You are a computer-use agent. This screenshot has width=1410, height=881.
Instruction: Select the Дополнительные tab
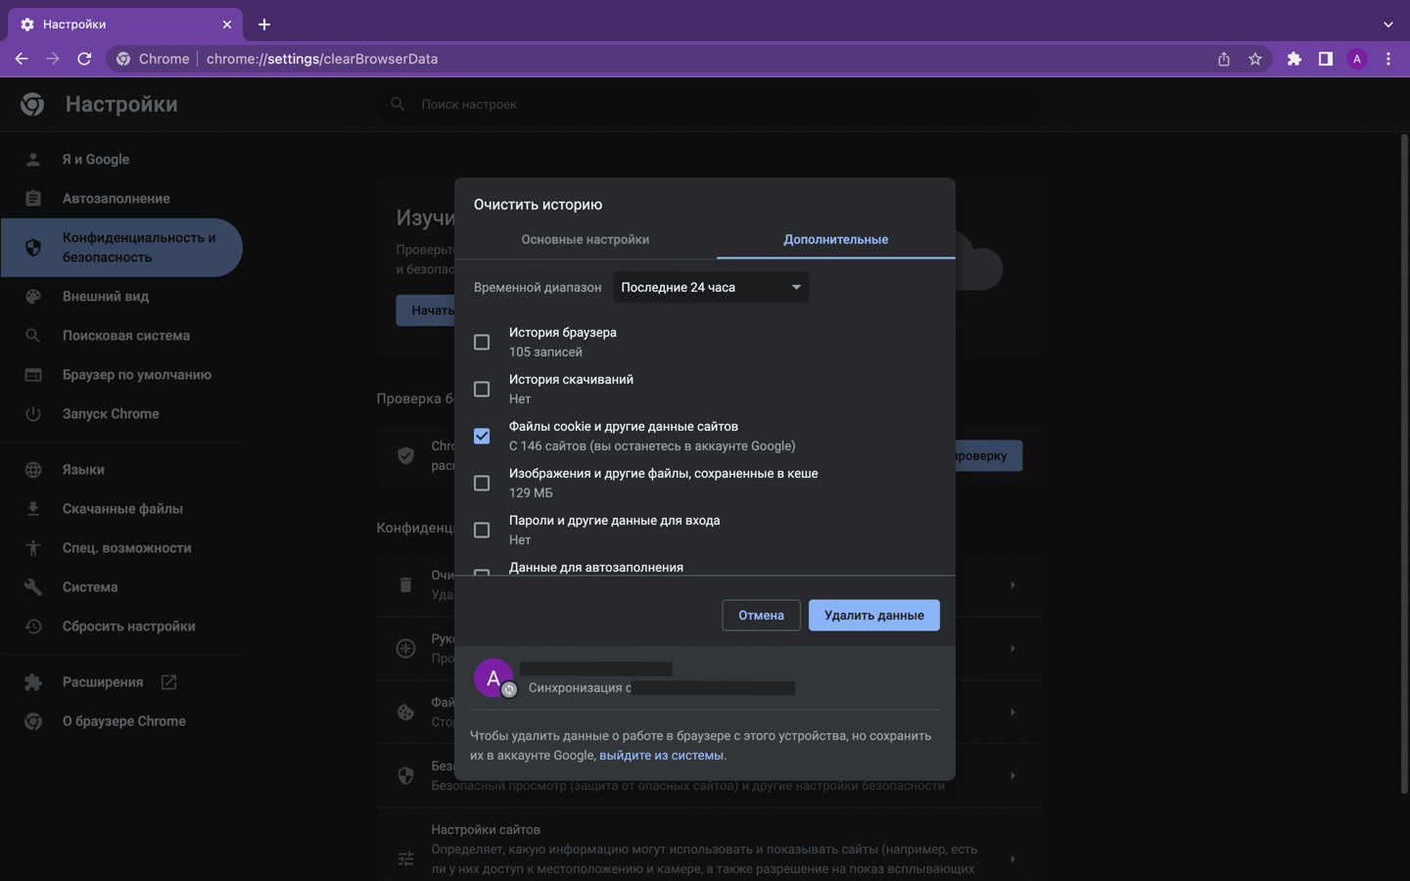pos(836,240)
